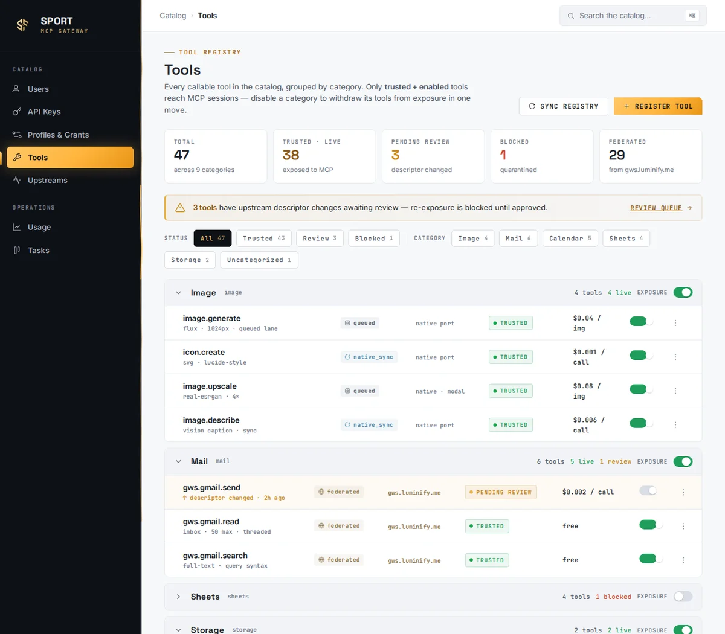Click the search magnifier icon
Image resolution: width=725 pixels, height=634 pixels.
[x=570, y=16]
